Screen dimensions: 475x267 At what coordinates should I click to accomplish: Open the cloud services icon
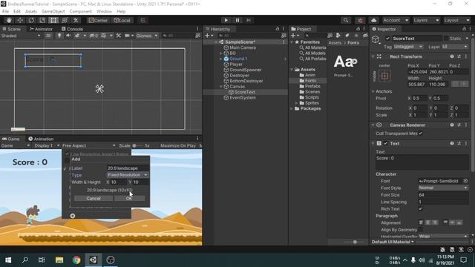tap(374, 20)
